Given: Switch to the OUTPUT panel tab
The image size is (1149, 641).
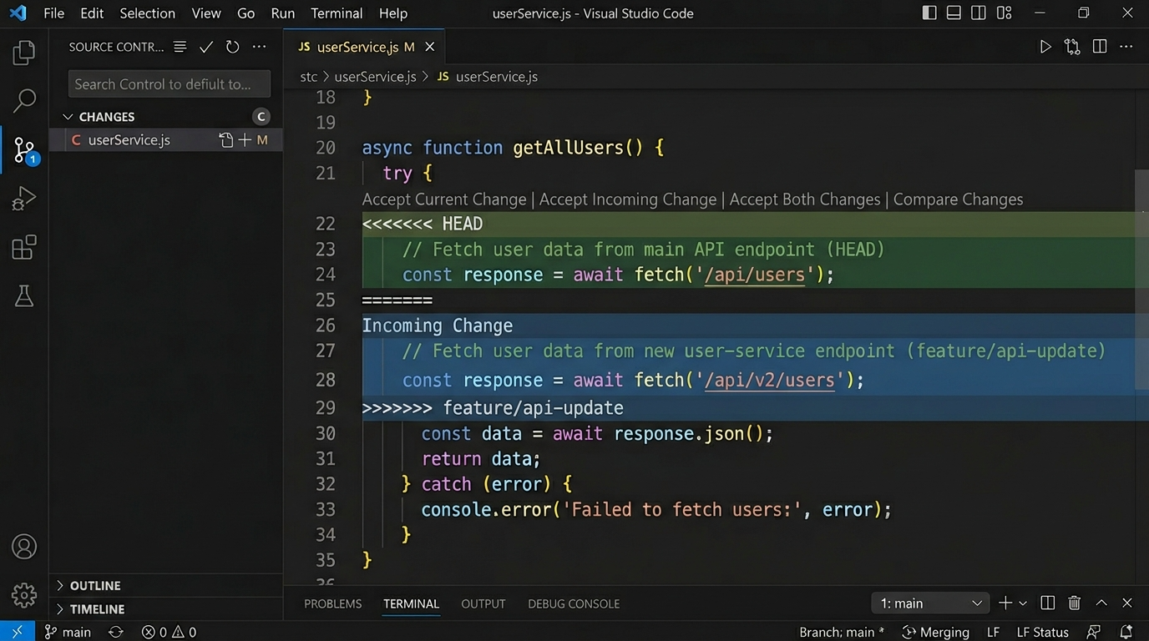Looking at the screenshot, I should pos(483,603).
